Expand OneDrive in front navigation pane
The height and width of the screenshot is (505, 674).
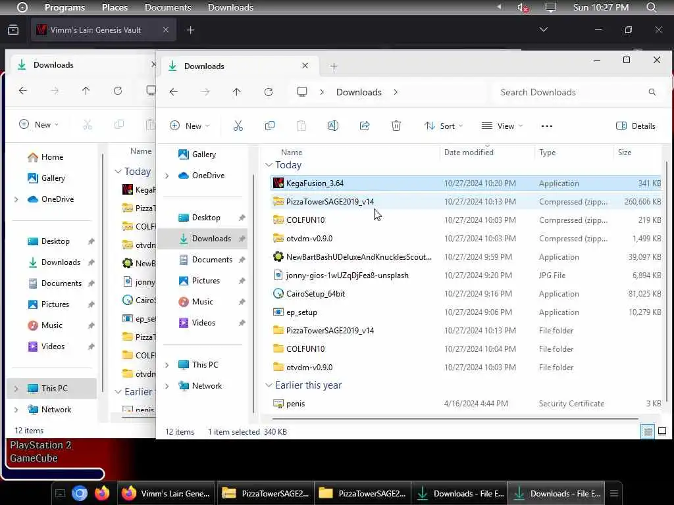pos(167,176)
